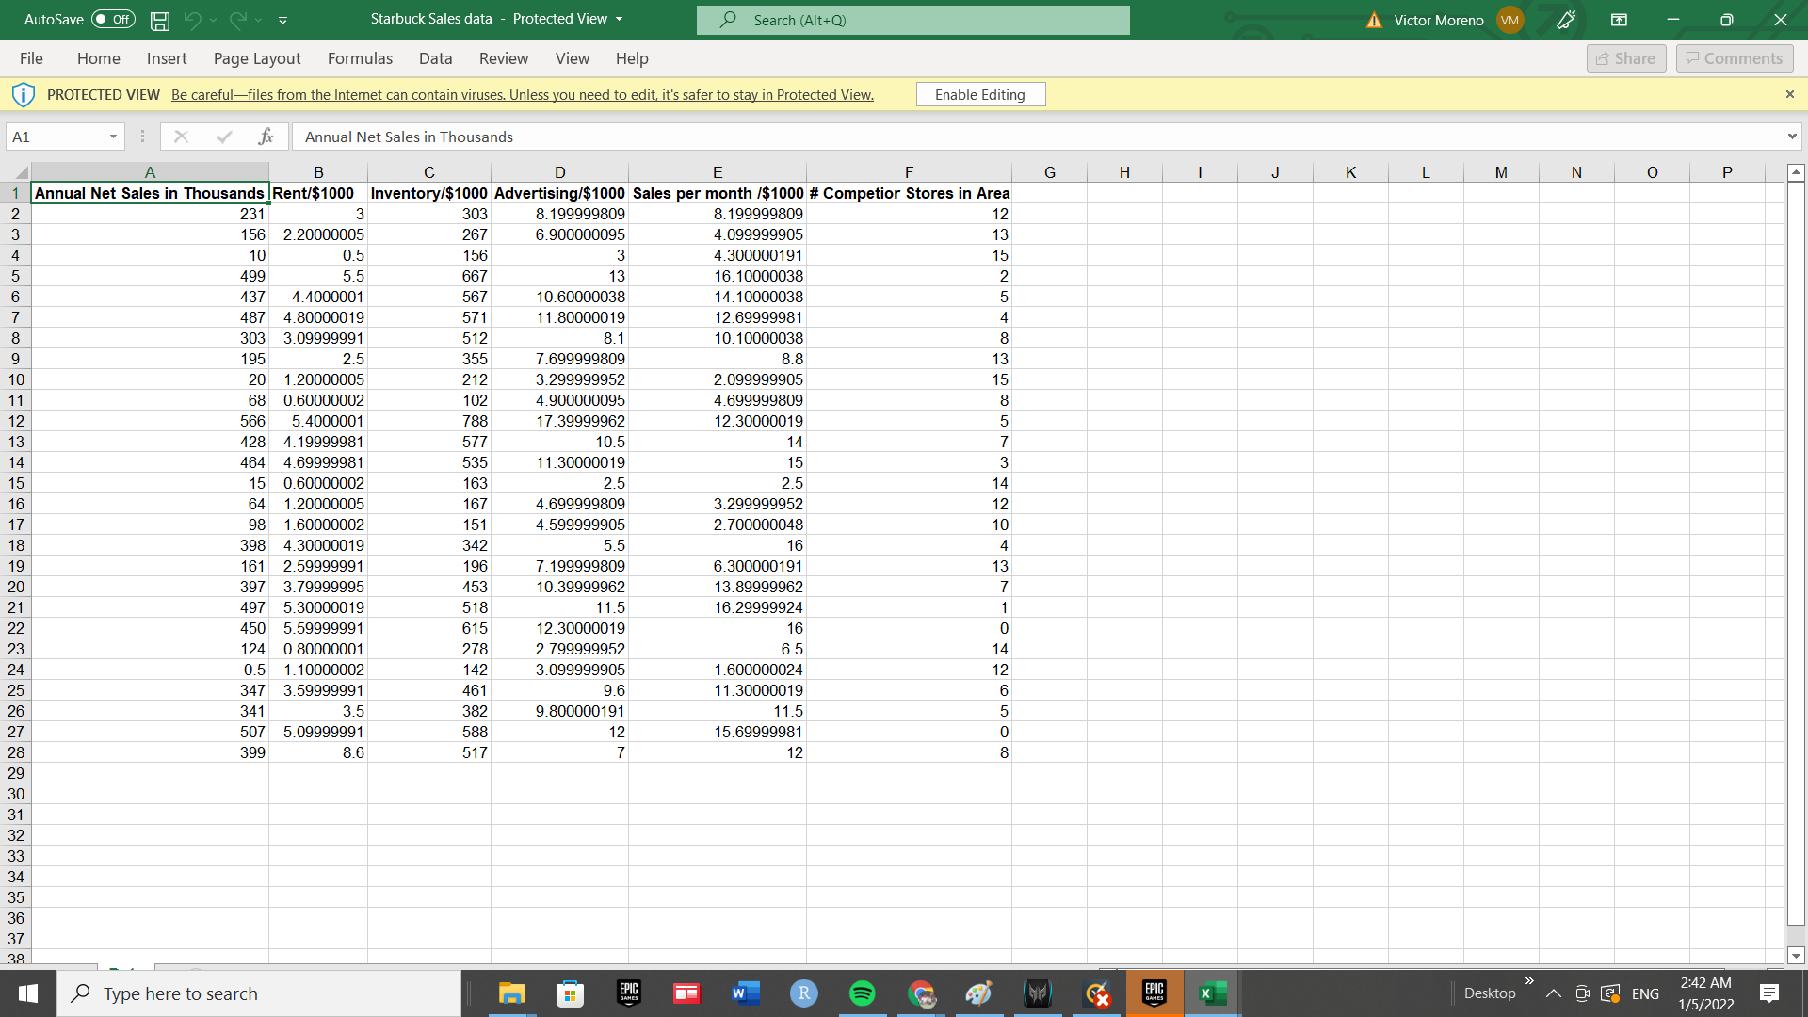Viewport: 1808px width, 1017px height.
Task: Click the Save icon in Quick Access Toolbar
Action: [x=159, y=20]
